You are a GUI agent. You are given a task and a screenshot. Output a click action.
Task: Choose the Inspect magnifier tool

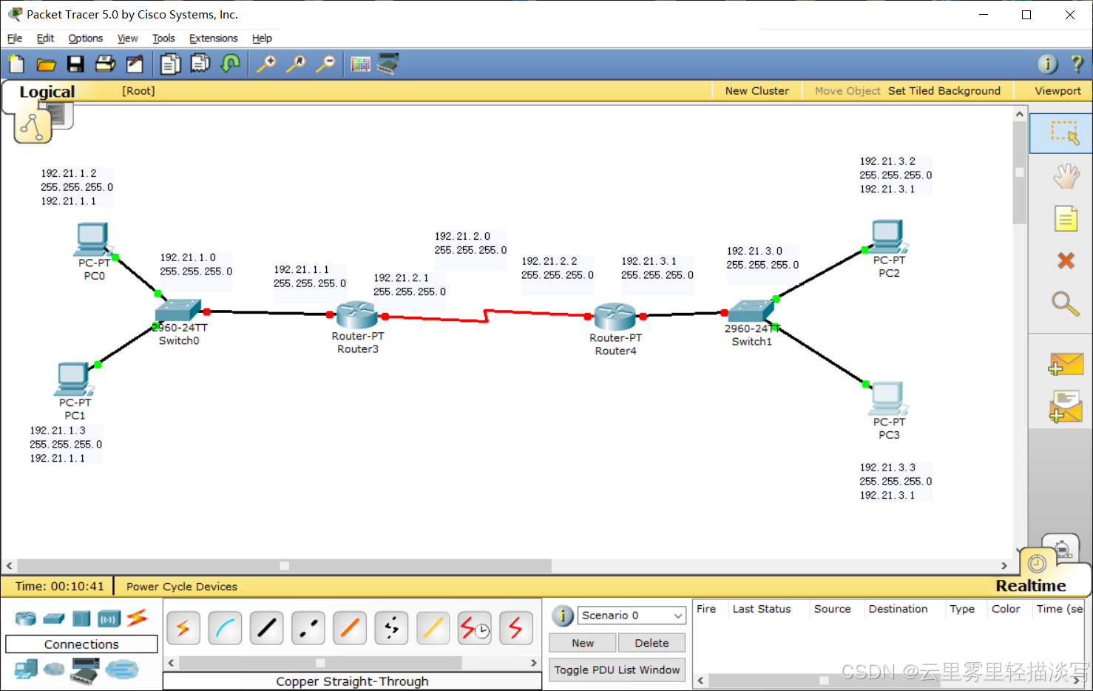pos(1066,303)
